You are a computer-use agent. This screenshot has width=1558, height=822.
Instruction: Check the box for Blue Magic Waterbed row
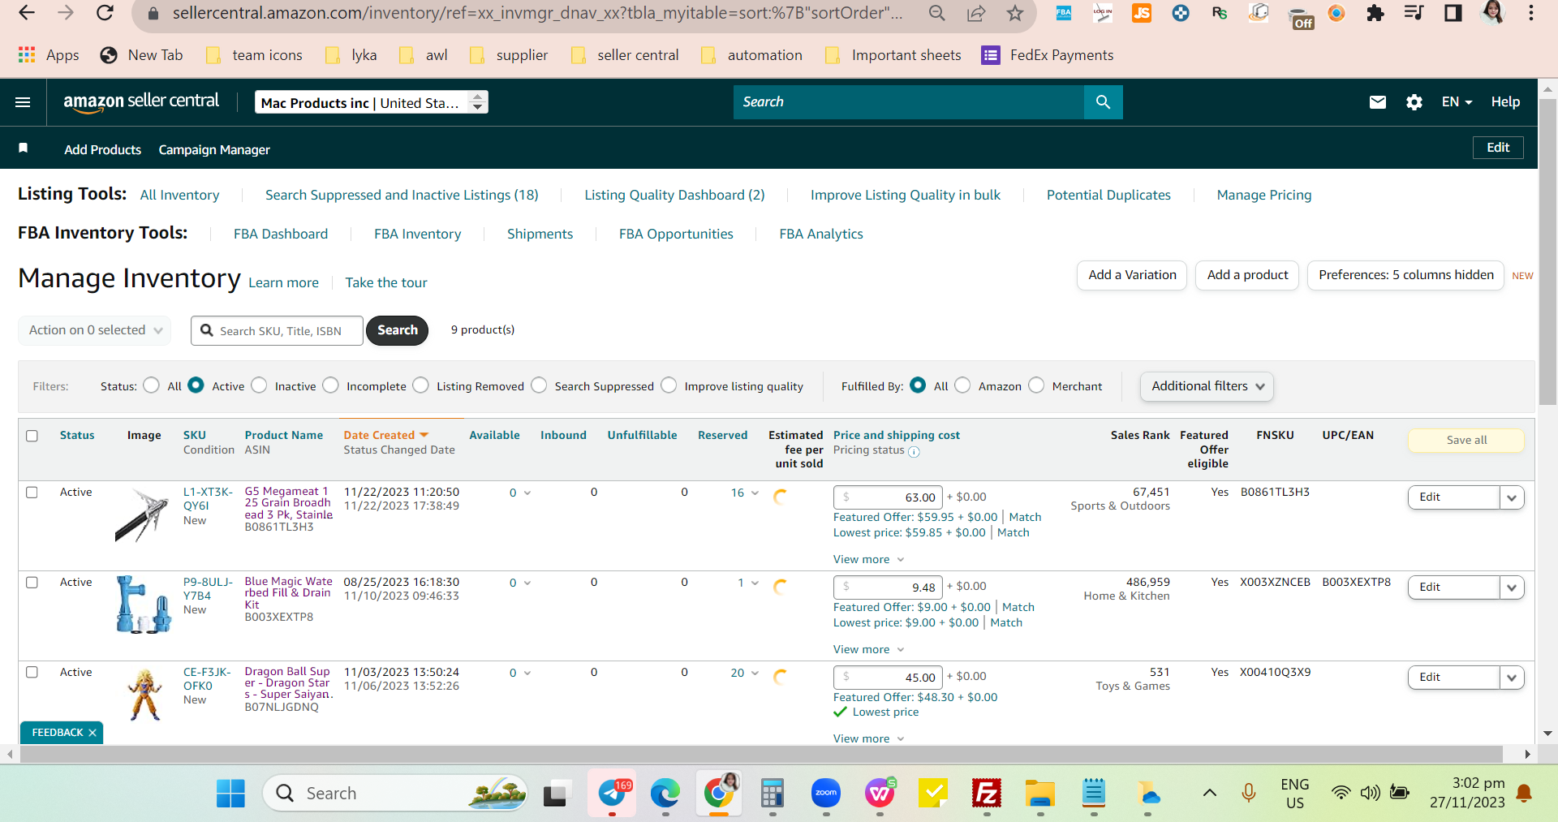(x=32, y=583)
